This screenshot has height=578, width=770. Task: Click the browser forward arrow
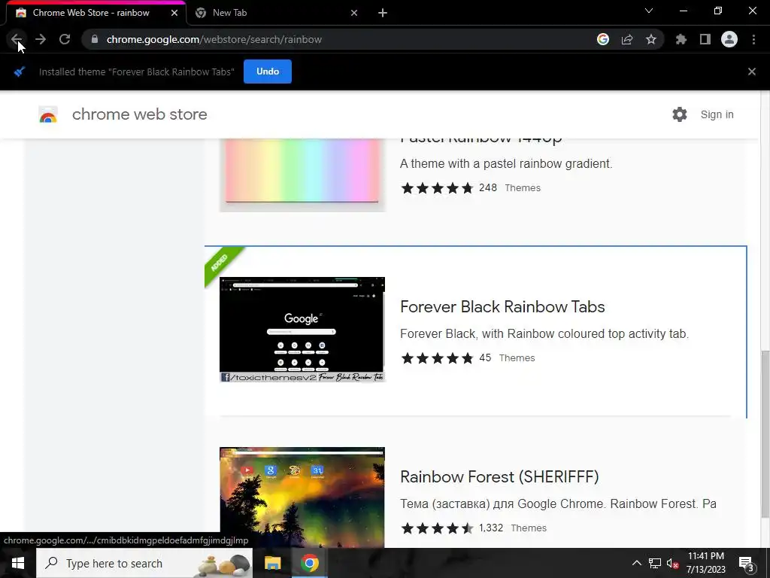click(41, 39)
